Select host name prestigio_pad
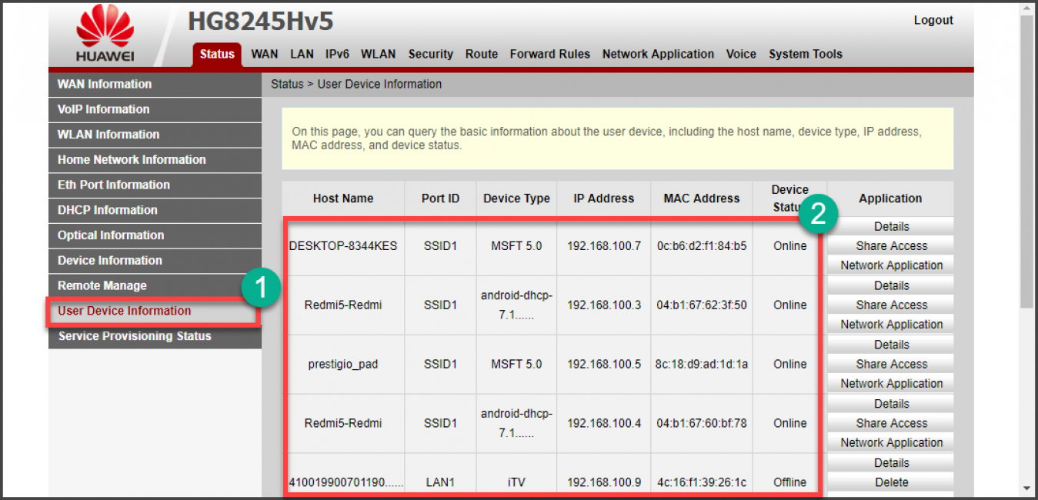Image resolution: width=1038 pixels, height=500 pixels. pos(343,365)
